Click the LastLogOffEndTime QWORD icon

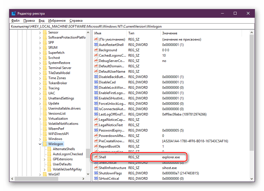coord(96,114)
